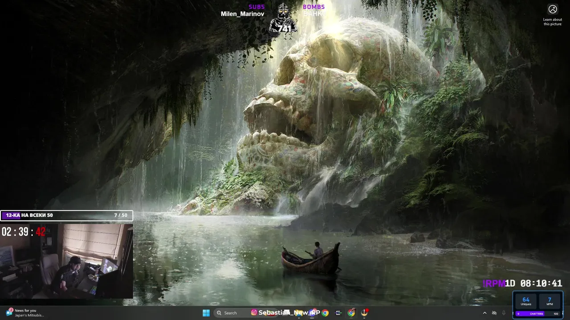Open the 'Learn about this picture' spotlight icon

tap(553, 9)
